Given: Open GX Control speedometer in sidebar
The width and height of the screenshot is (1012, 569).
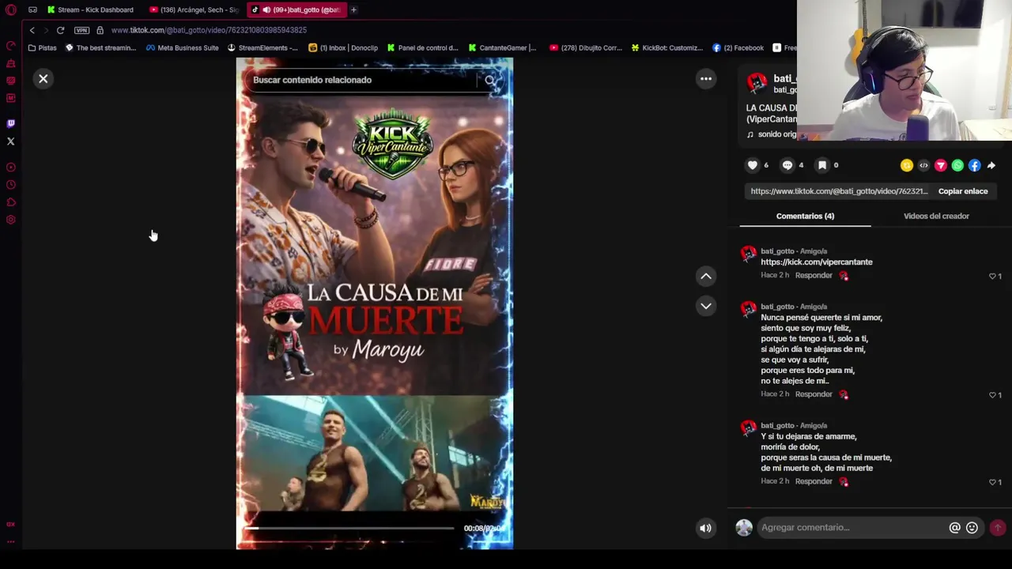Looking at the screenshot, I should pyautogui.click(x=10, y=46).
